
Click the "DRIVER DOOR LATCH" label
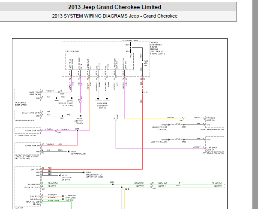(24, 121)
